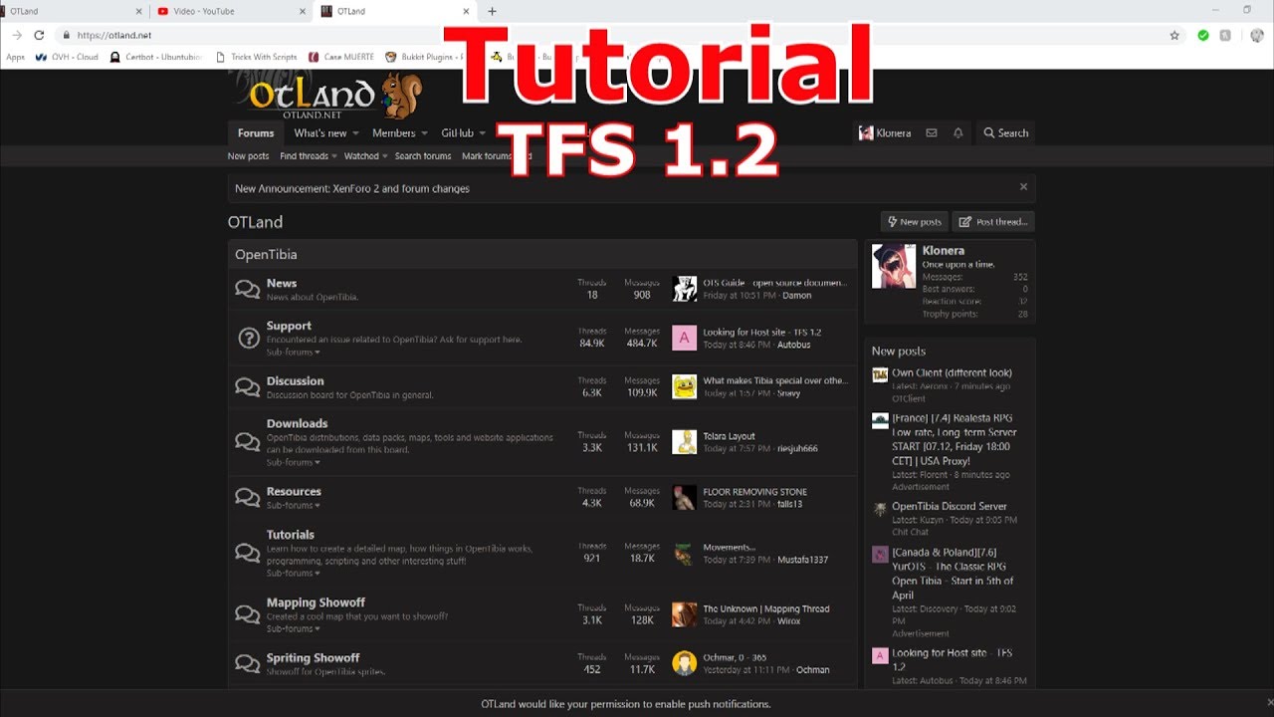Open the What's new tab
Viewport: 1274px width, 717px height.
tap(320, 133)
